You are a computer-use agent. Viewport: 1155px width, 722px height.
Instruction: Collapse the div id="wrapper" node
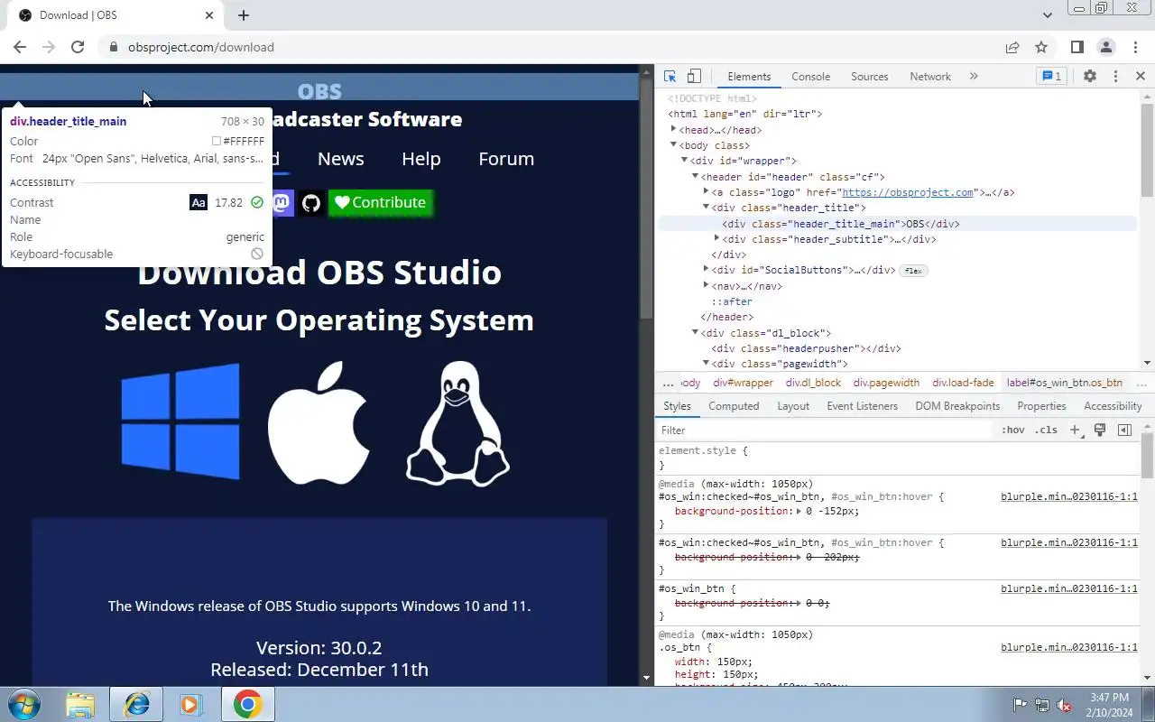(684, 161)
